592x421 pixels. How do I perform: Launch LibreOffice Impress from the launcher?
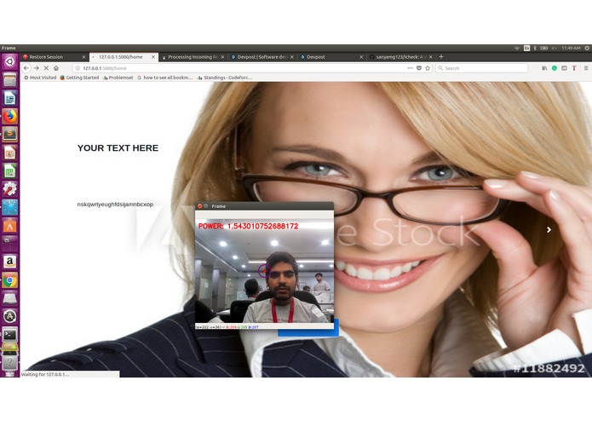tap(10, 153)
